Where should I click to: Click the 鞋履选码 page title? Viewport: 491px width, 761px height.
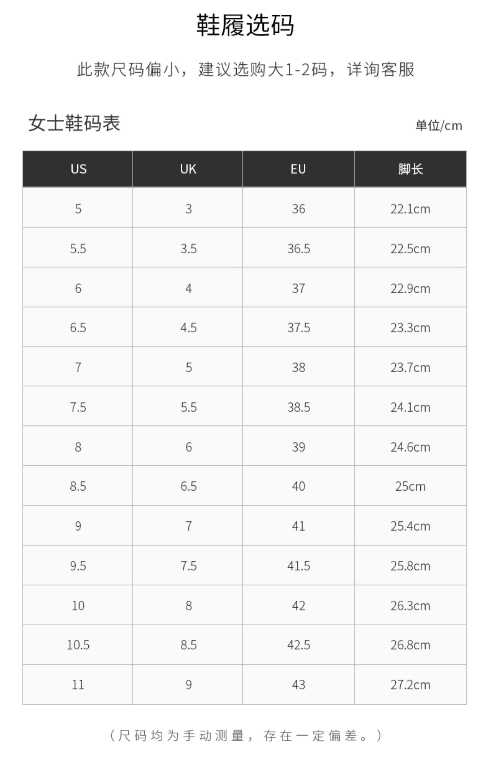click(245, 26)
